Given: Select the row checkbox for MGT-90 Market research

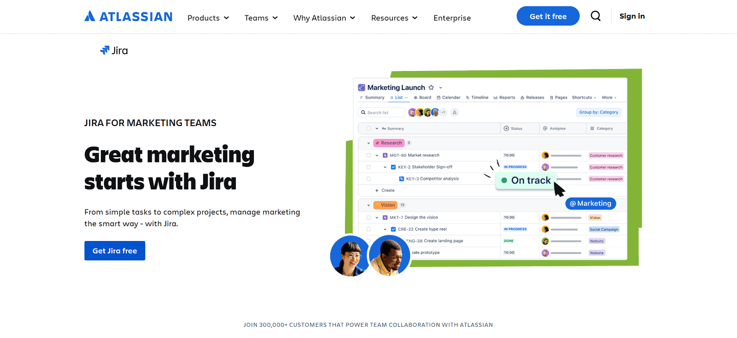Looking at the screenshot, I should point(368,155).
